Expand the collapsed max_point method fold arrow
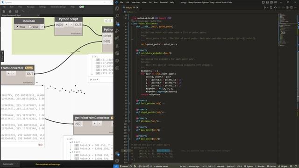Viewport: 299px width, 168px height. click(130, 130)
